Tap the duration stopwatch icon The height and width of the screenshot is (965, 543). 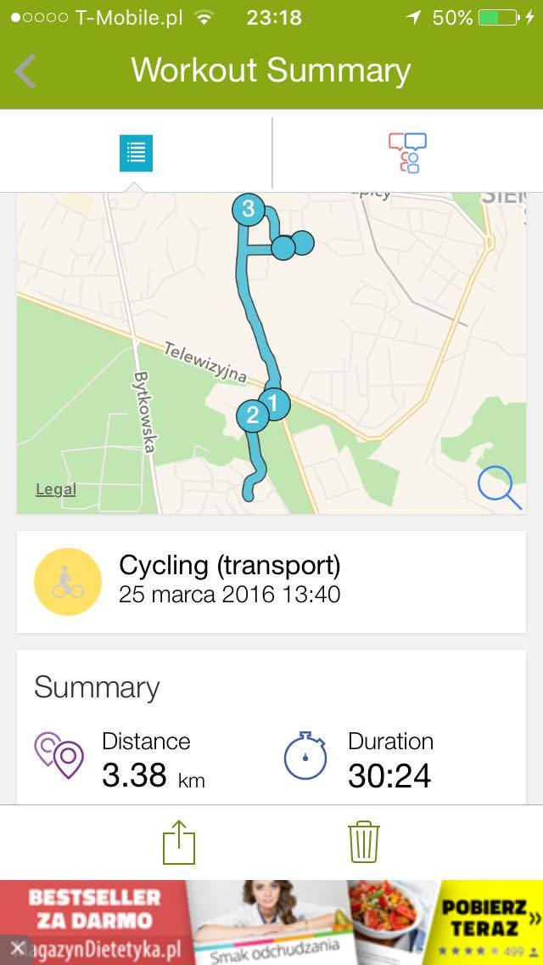coord(305,756)
